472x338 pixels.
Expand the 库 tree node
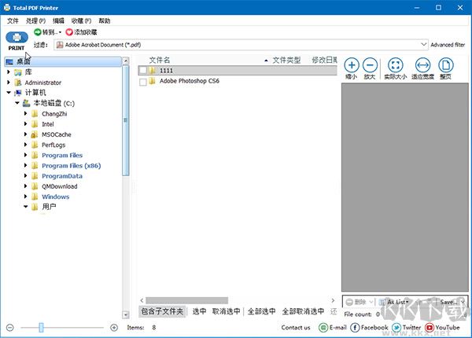click(x=9, y=72)
